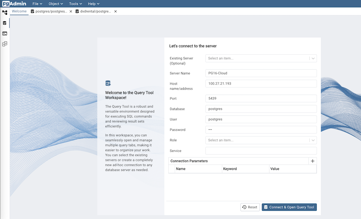Click the pgAdmin logo
The height and width of the screenshot is (219, 361).
point(14,4)
